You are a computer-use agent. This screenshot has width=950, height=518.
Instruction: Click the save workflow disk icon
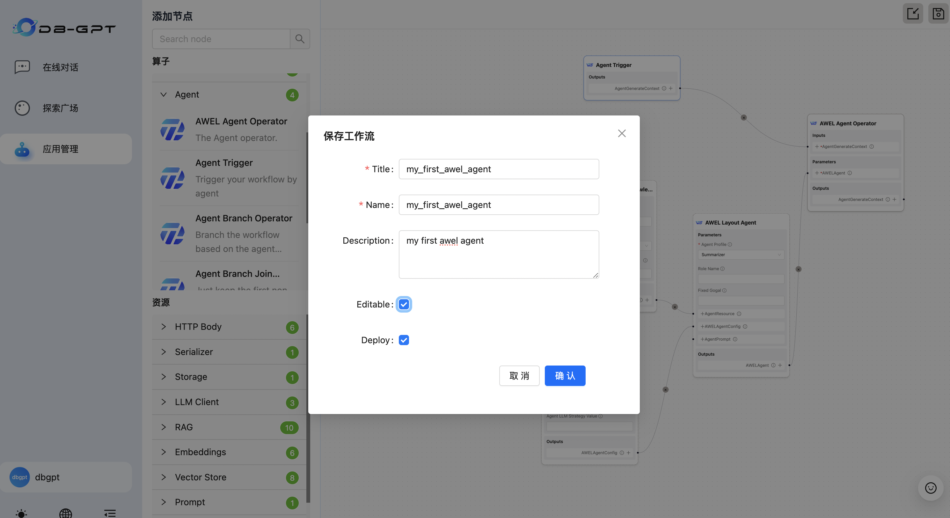coord(938,14)
